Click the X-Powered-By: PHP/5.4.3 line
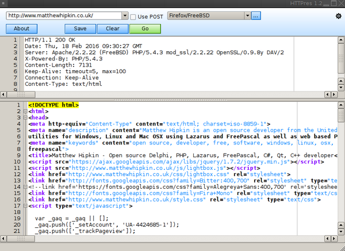The image size is (345, 251). tap(64, 59)
